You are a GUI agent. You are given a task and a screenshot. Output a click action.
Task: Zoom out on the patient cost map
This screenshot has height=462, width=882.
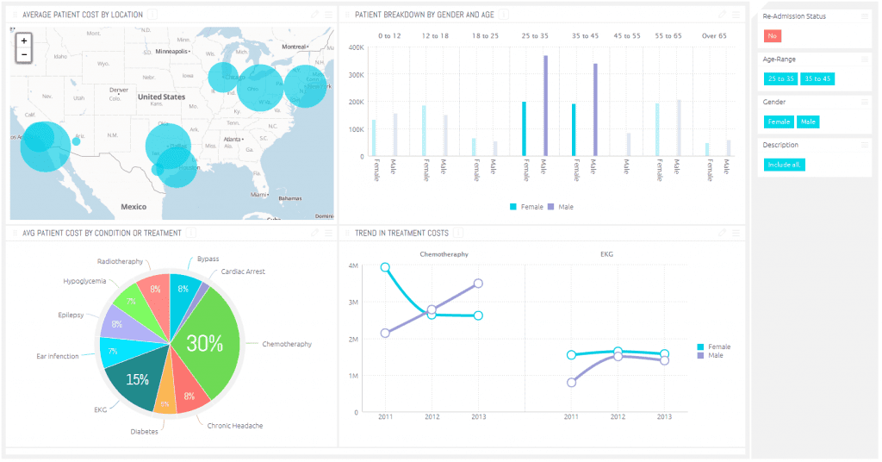pos(24,55)
